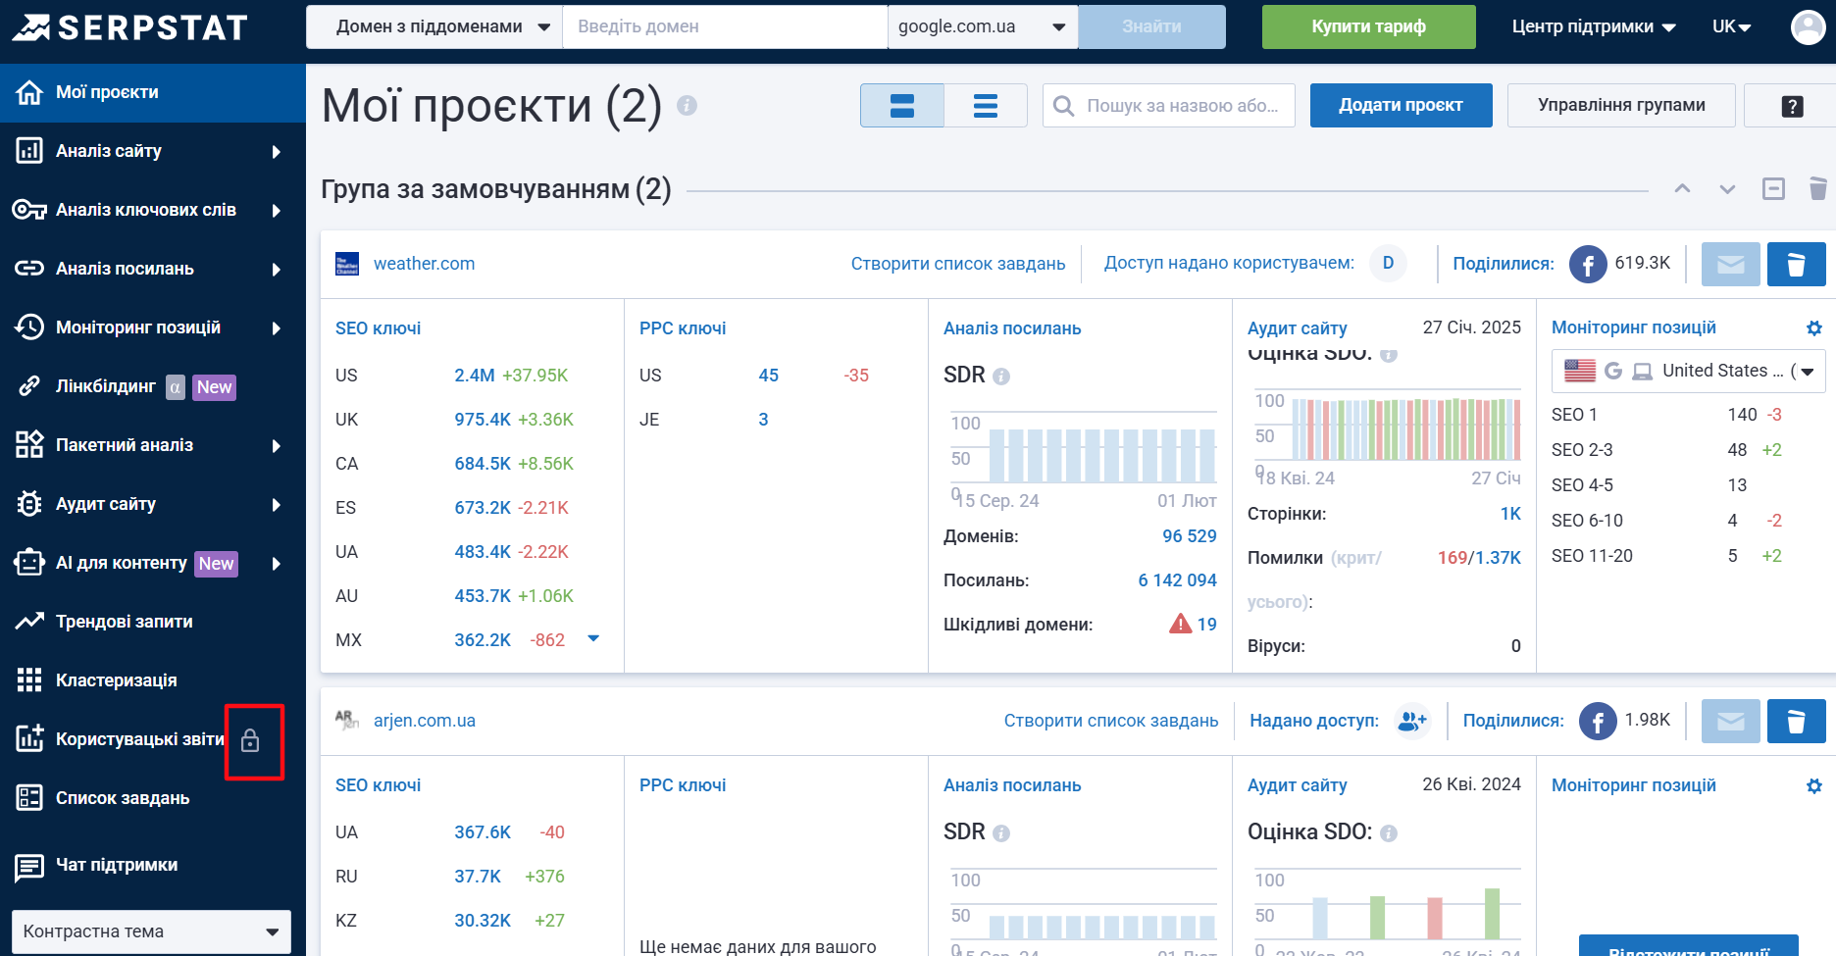Delete weather.com project with trash button

click(1796, 264)
